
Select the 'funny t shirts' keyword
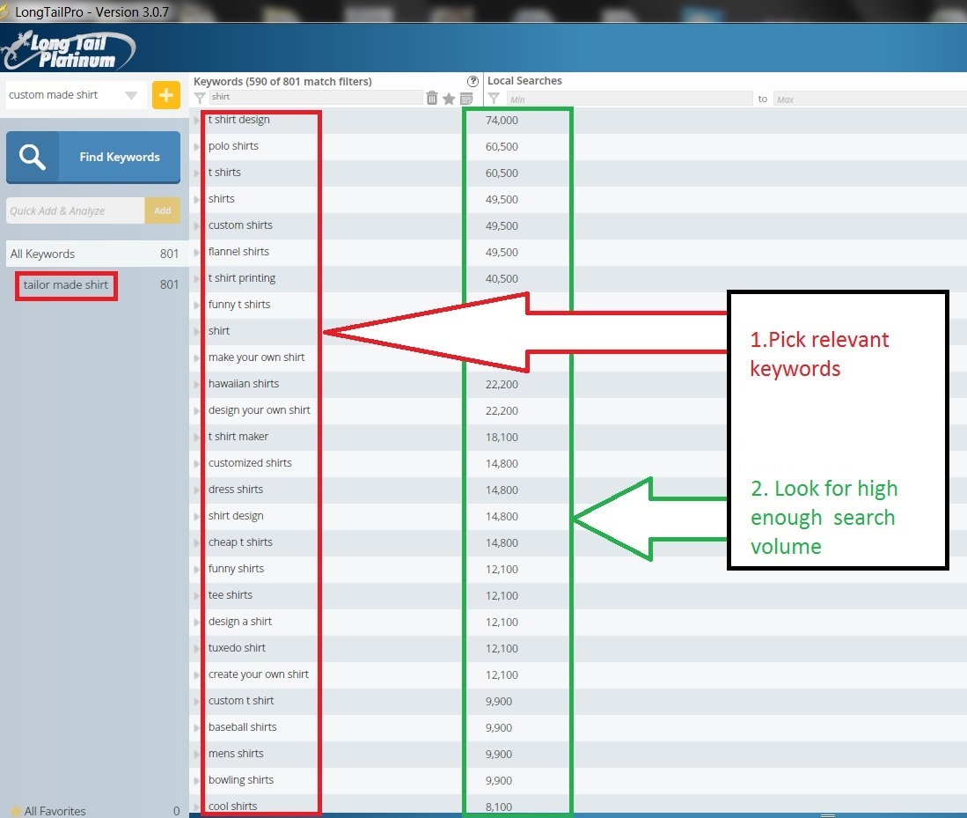point(239,305)
